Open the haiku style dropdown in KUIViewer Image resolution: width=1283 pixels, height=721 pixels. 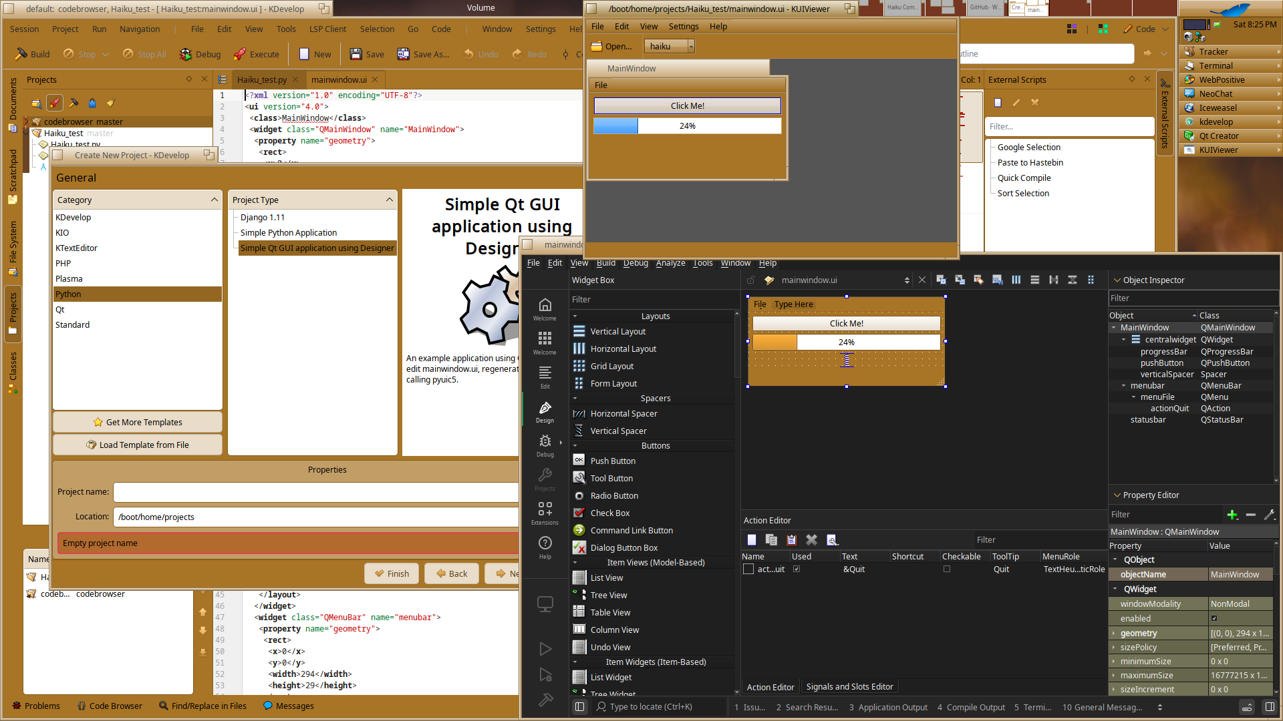[x=670, y=46]
